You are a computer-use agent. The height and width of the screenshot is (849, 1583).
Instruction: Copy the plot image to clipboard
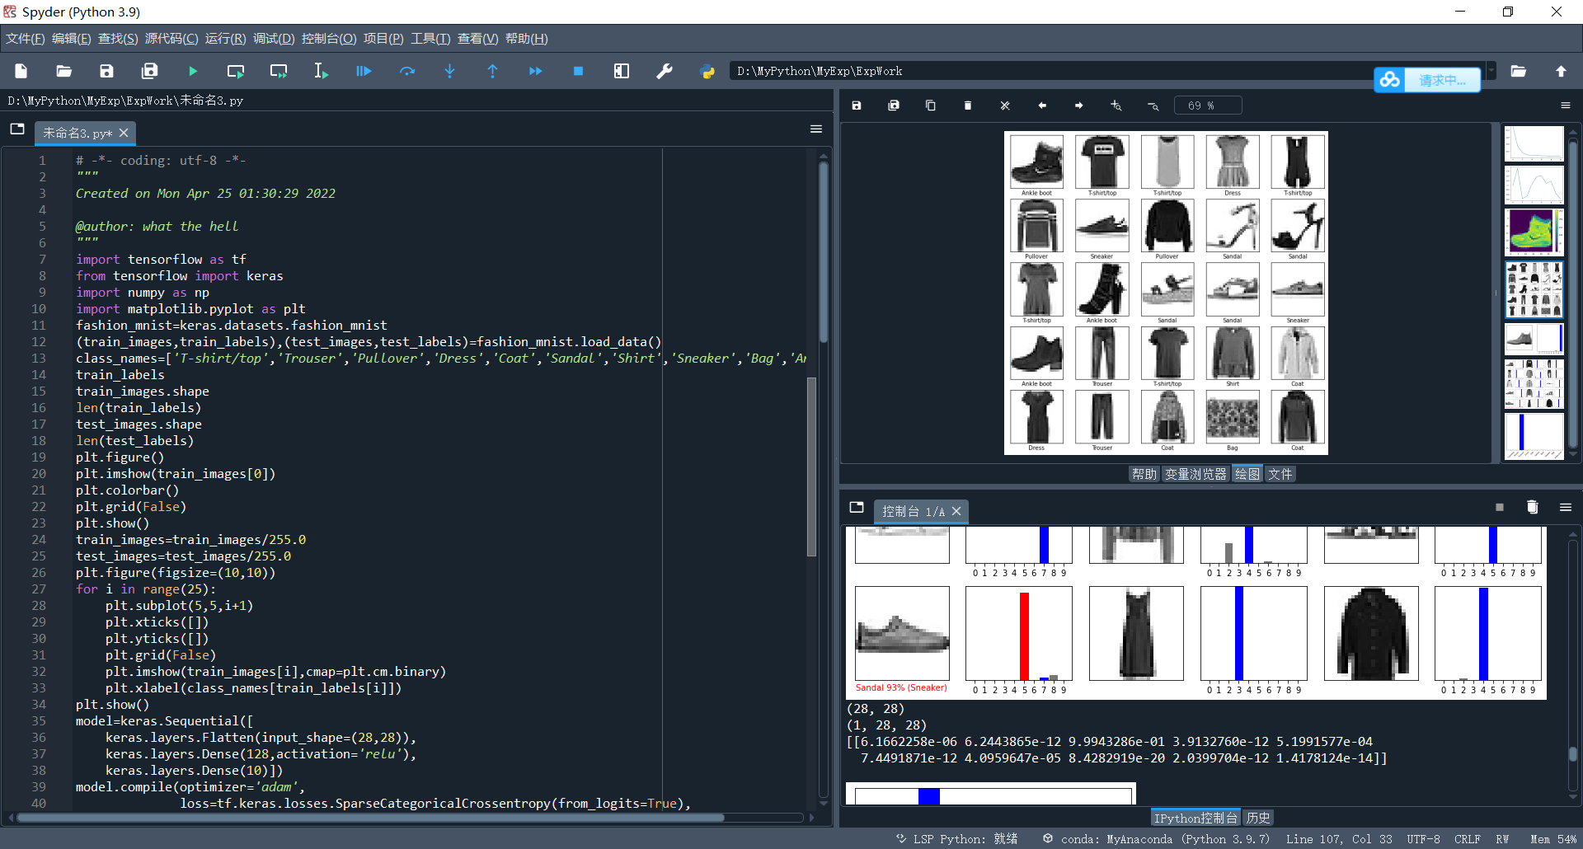point(930,106)
